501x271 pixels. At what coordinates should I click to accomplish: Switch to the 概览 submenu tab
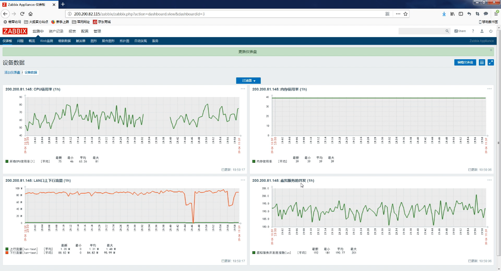(x=32, y=41)
